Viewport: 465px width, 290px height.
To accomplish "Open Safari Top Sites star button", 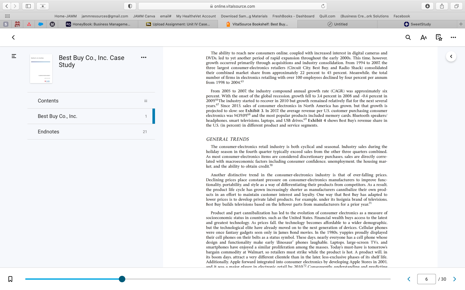I will click(x=43, y=6).
